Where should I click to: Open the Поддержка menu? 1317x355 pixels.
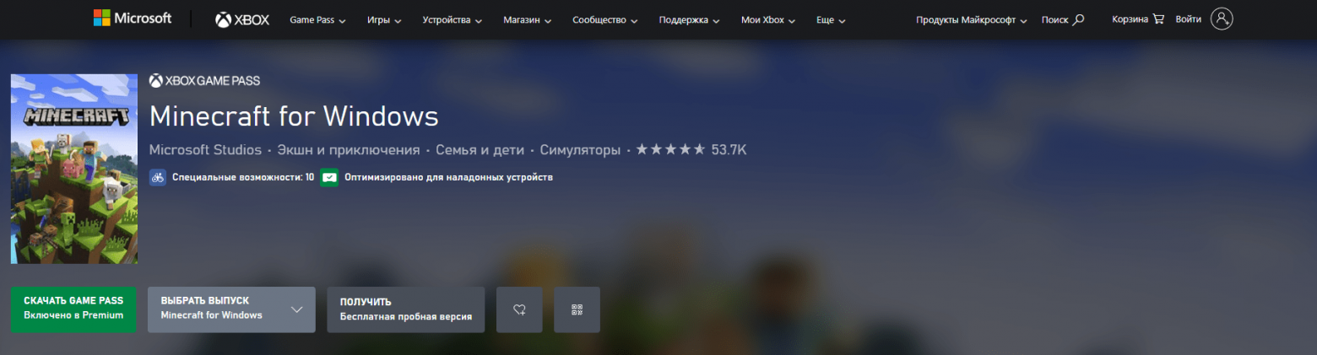688,19
